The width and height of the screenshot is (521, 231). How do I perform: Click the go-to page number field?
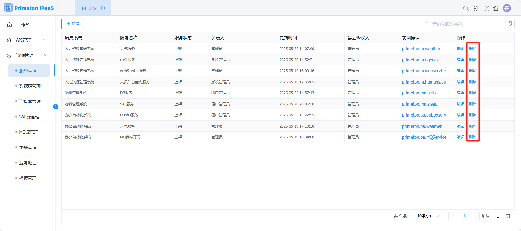[x=498, y=216]
